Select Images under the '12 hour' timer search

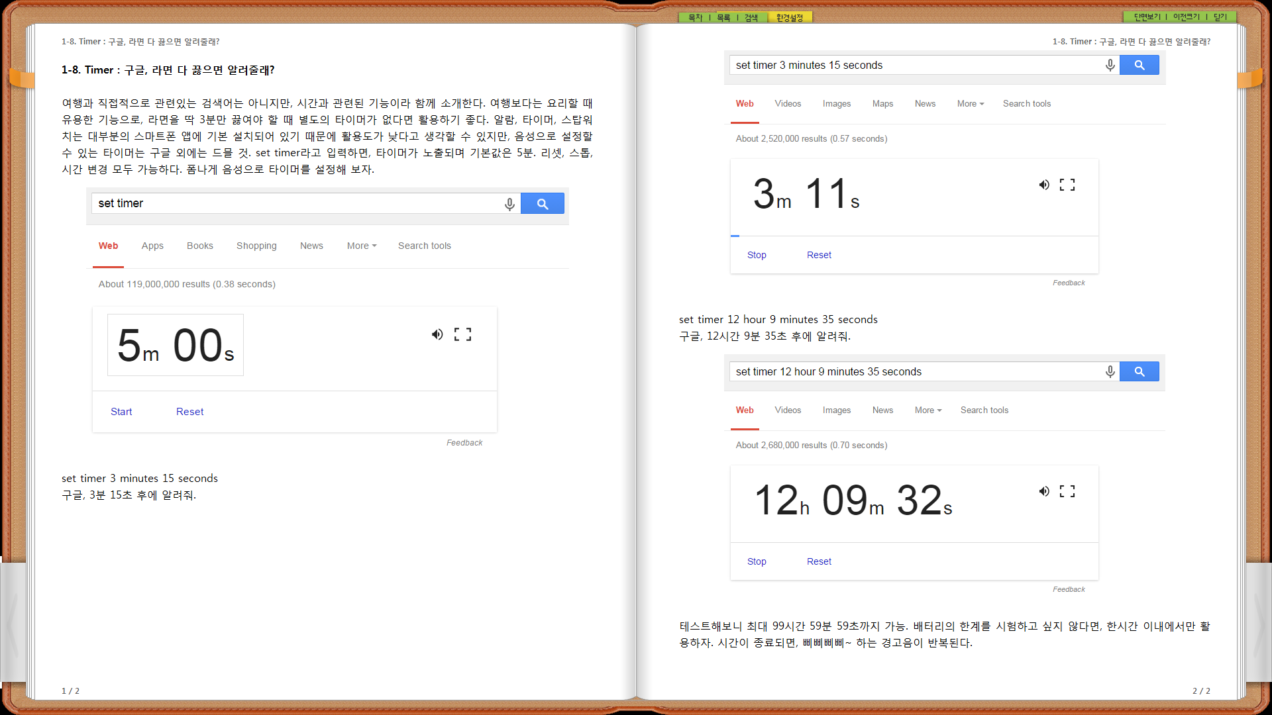[837, 410]
